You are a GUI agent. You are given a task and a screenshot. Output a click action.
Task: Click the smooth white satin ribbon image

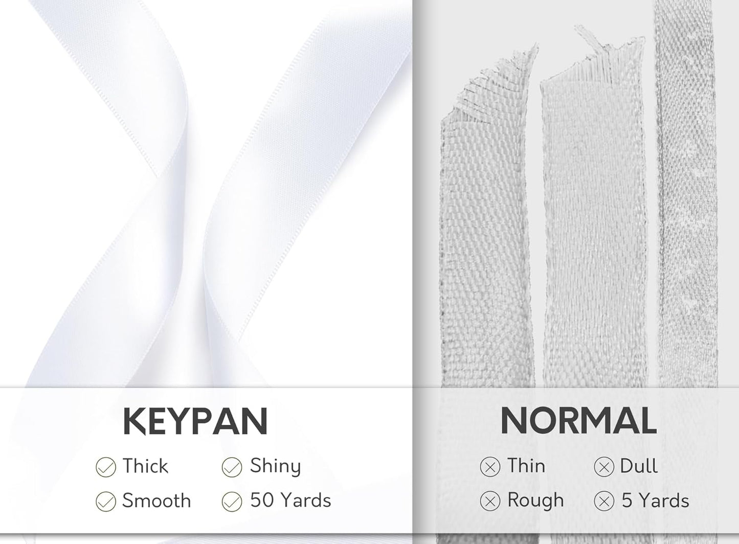click(x=205, y=205)
